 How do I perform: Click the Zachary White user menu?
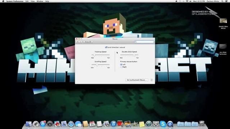pyautogui.click(x=213, y=1)
